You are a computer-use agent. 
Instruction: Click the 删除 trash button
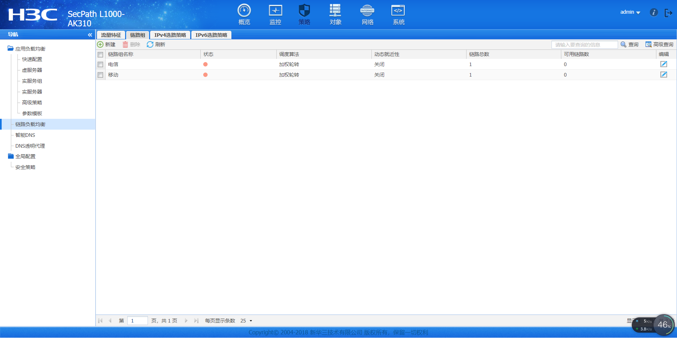coord(131,44)
